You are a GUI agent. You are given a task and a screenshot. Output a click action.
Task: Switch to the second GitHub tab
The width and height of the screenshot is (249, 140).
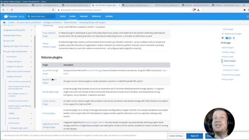point(46,5)
